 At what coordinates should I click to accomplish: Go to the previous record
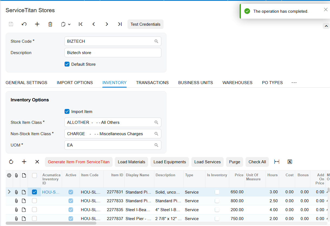(94, 24)
